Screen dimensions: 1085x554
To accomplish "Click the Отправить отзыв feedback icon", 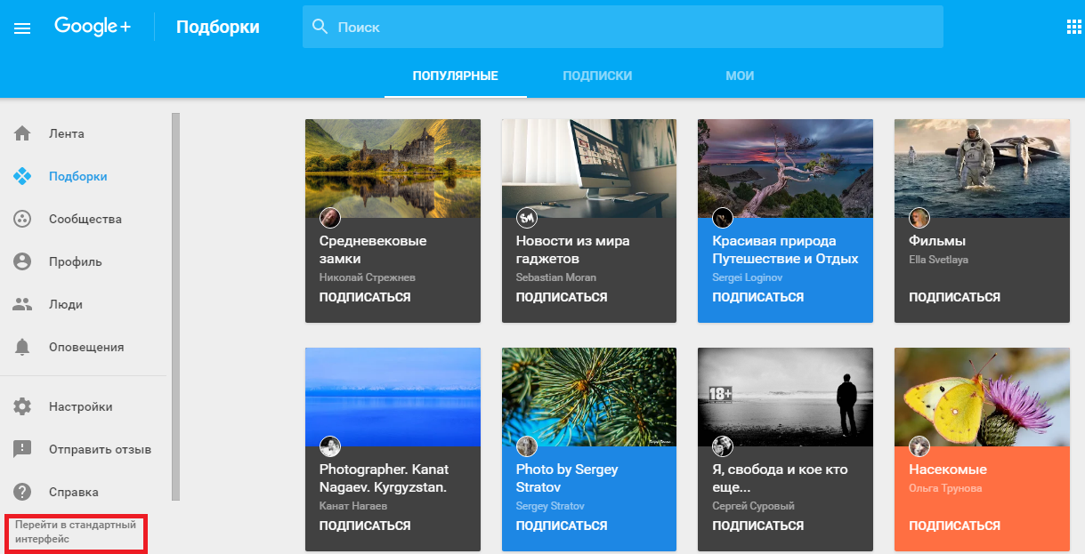I will (x=22, y=450).
